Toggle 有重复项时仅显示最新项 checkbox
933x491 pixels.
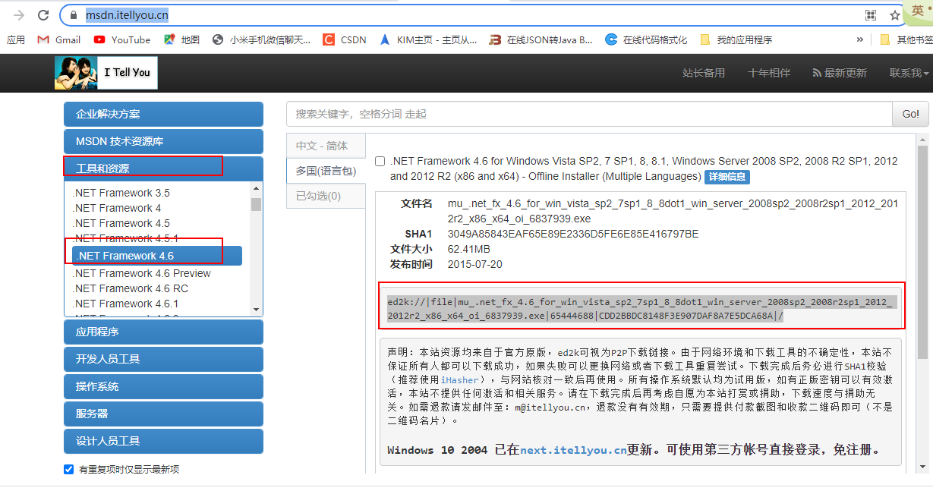(x=69, y=469)
